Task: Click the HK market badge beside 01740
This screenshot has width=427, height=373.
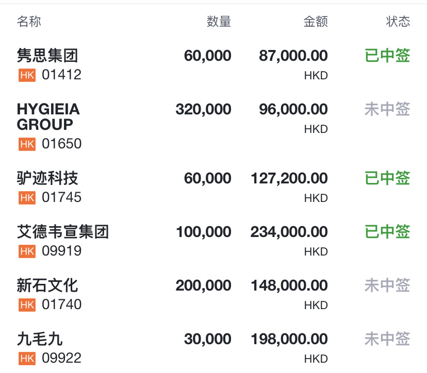Action: 27,304
